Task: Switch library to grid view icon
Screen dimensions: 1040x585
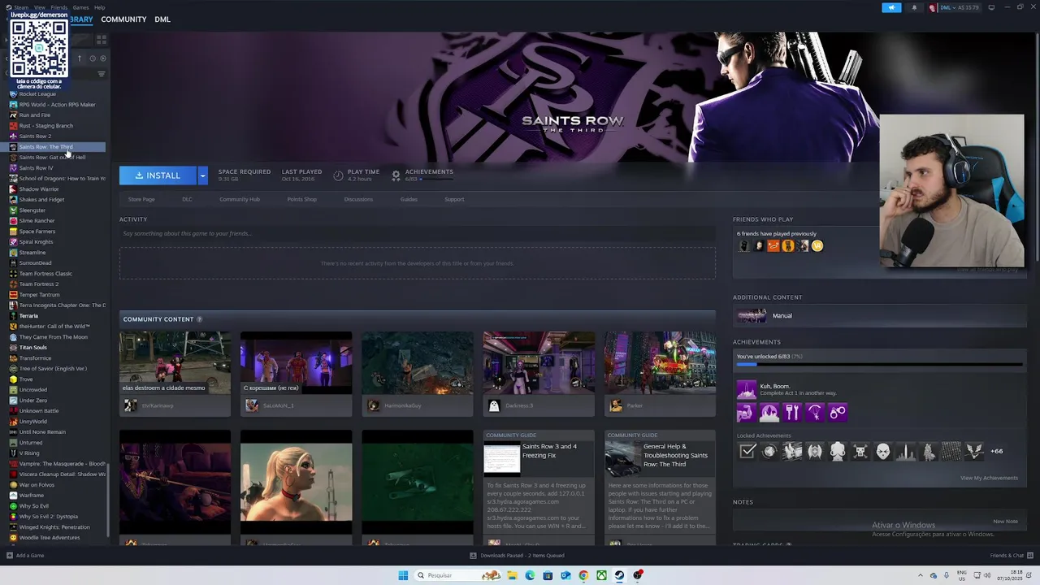Action: tap(102, 39)
